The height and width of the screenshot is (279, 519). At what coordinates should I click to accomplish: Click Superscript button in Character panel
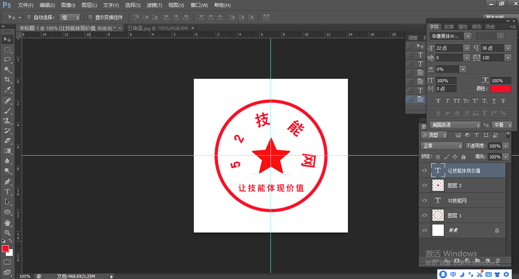coord(475,101)
